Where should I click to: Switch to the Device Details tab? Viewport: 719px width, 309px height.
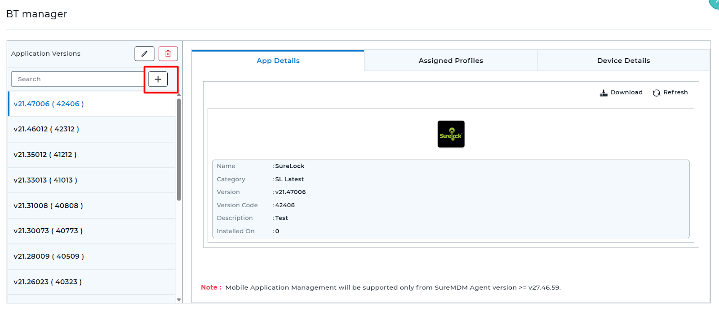coord(624,61)
